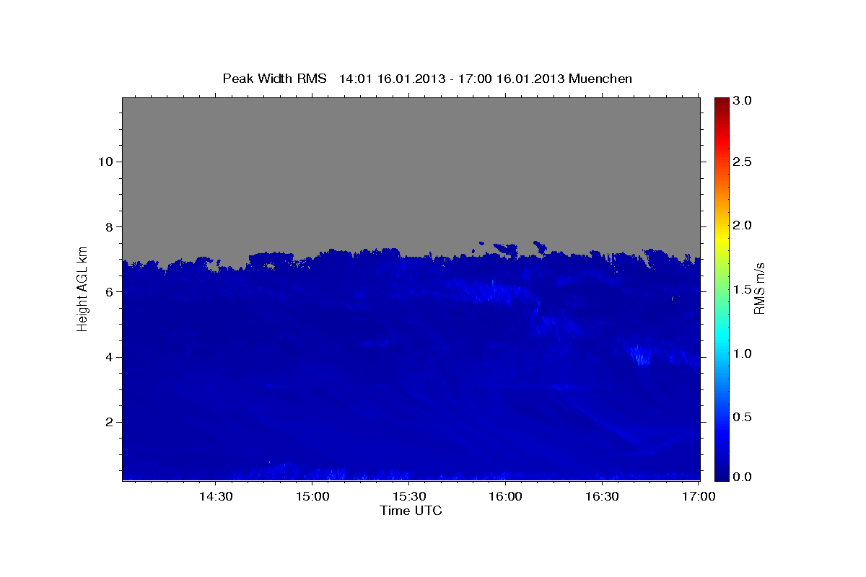Click the plot title 'Peak Width RMS'
The image size is (866, 577).
coord(274,79)
